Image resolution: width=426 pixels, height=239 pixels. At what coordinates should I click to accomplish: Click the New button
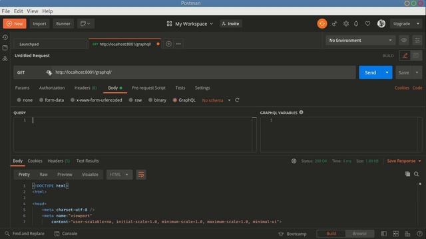(15, 24)
